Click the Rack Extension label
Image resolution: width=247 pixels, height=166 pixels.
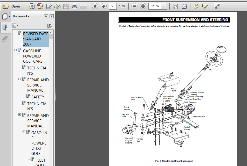coord(190,102)
